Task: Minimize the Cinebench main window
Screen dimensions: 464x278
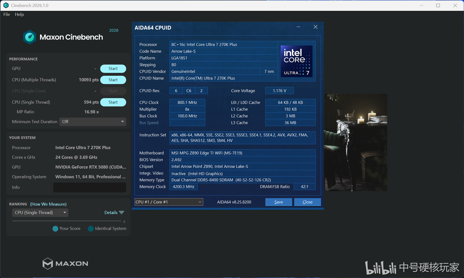Action: [422, 5]
